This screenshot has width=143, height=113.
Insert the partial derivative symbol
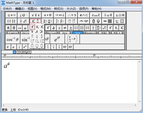coord(53,28)
